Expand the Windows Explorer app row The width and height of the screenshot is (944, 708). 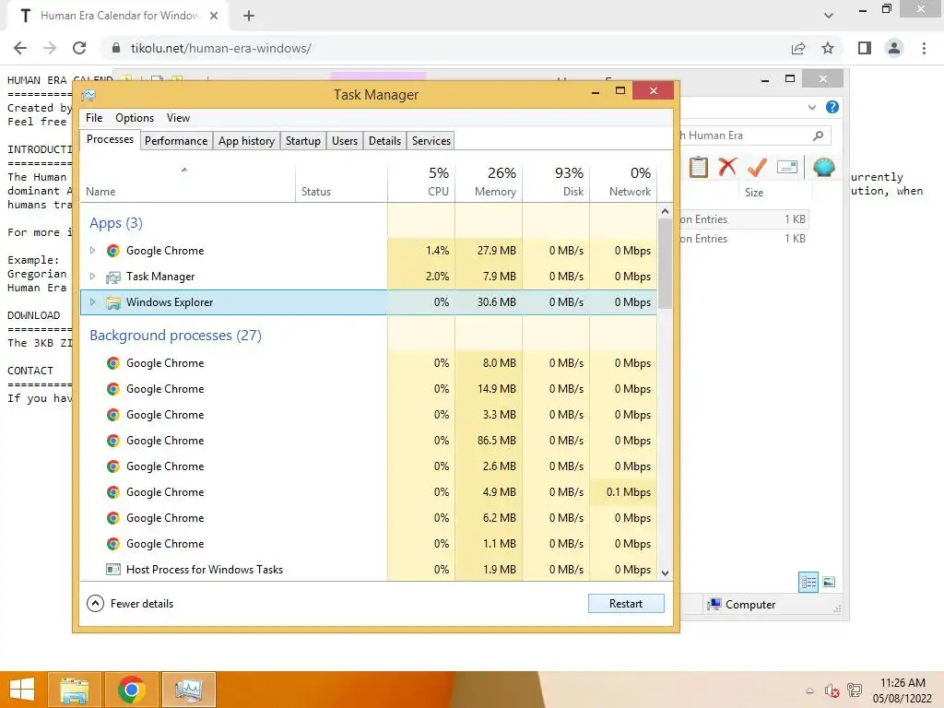pyautogui.click(x=92, y=302)
